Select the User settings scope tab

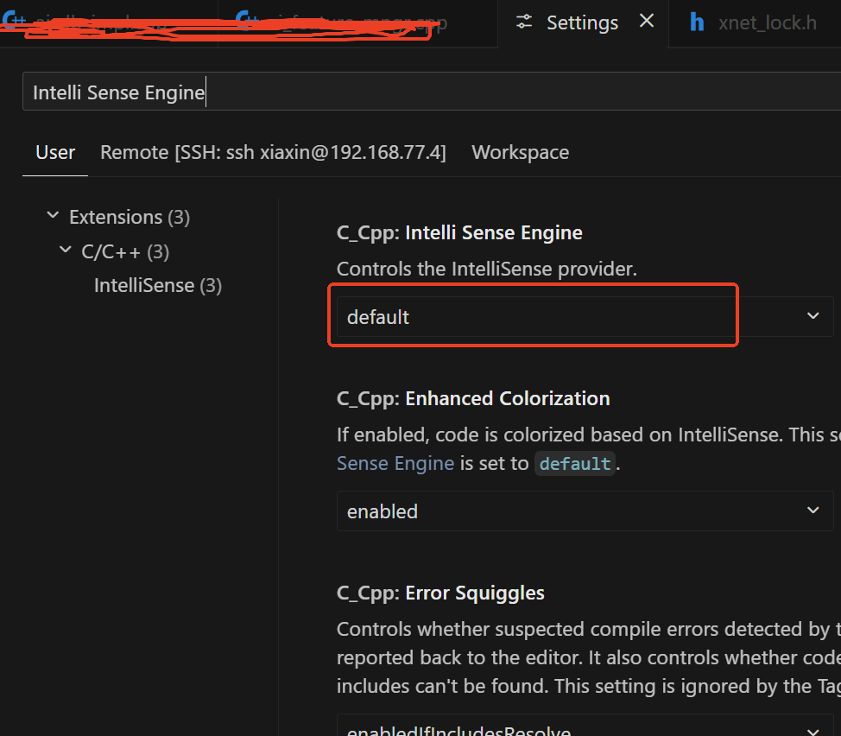pyautogui.click(x=55, y=152)
